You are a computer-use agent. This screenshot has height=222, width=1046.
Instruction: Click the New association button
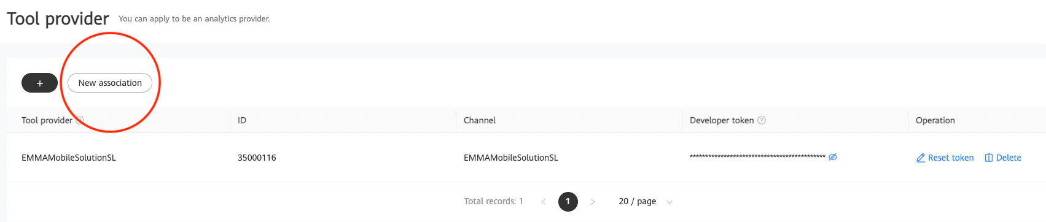(110, 83)
